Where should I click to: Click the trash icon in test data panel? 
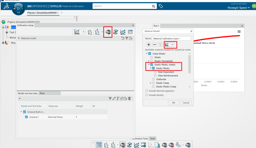point(129,99)
